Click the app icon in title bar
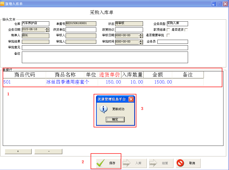Viewport: 229px width, 170px height. (x=2, y=4)
